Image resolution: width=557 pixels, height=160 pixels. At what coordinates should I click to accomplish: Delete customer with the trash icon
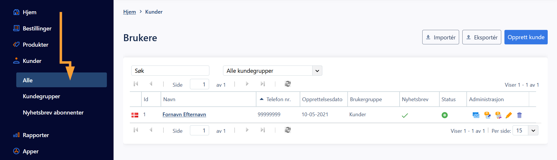(520, 115)
